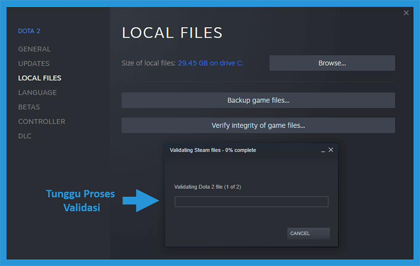
Task: Click the Validating Steam files title text
Action: pos(213,150)
